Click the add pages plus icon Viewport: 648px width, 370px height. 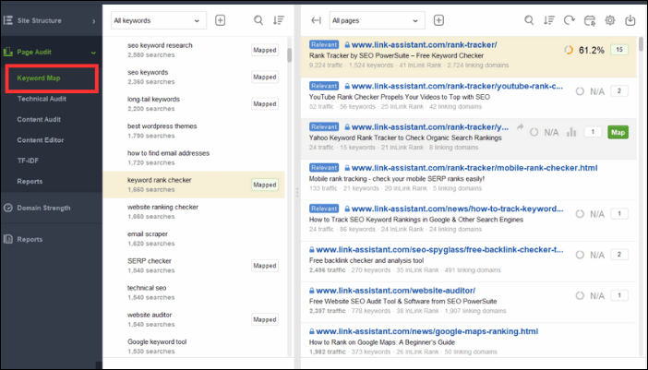(438, 20)
